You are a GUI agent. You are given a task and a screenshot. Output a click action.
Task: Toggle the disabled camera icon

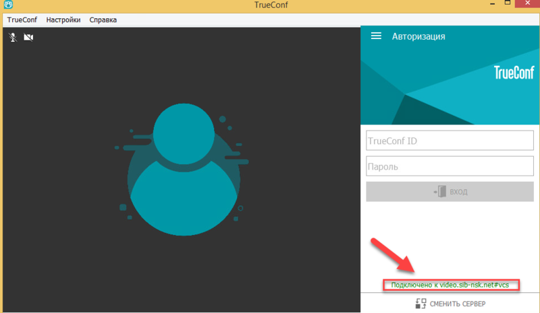pyautogui.click(x=28, y=37)
